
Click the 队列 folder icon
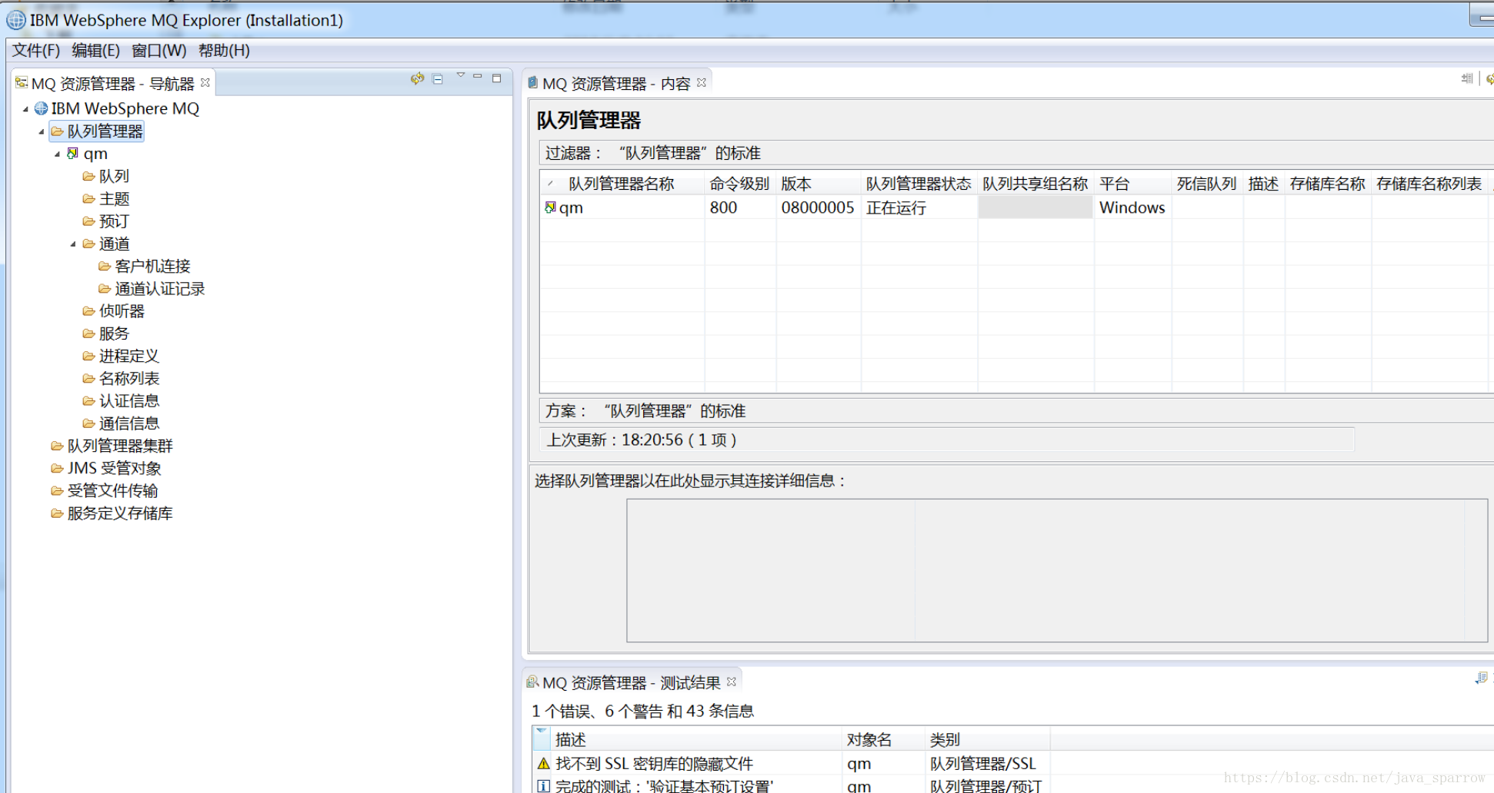[88, 176]
